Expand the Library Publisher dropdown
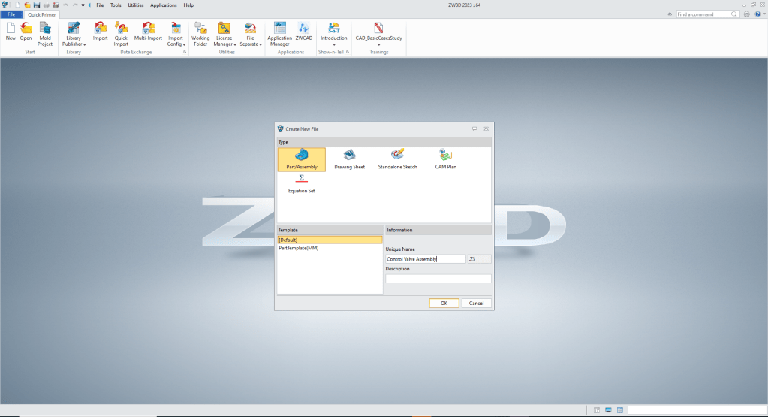Image resolution: width=768 pixels, height=417 pixels. [x=74, y=44]
